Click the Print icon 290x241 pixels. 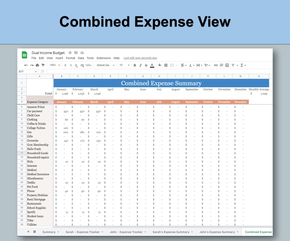coord(37,65)
